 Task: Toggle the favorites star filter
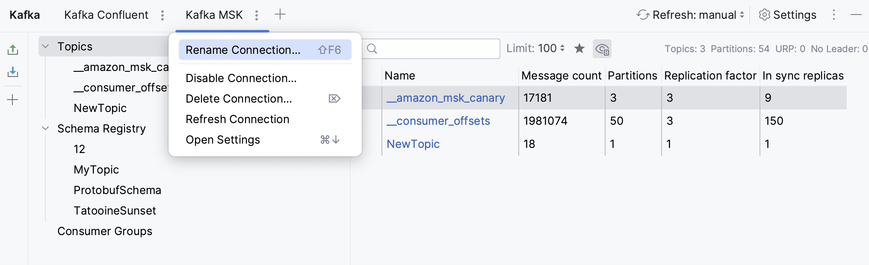579,48
